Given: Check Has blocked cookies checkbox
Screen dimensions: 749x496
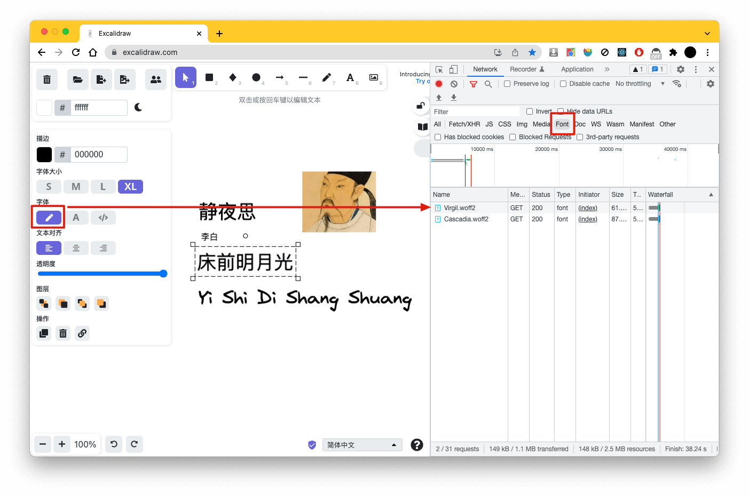Looking at the screenshot, I should (x=438, y=137).
